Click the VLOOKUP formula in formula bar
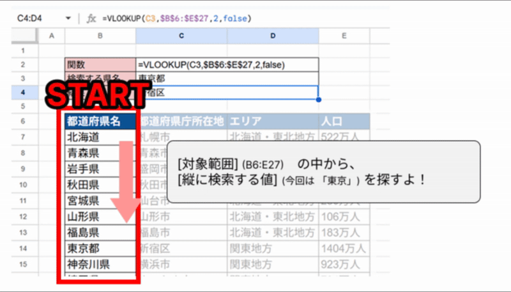The width and height of the screenshot is (511, 292). pos(180,19)
